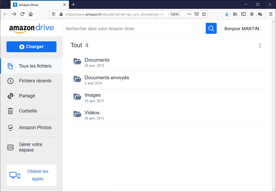276x192 pixels.
Task: Click the Partagé link icon
Action: click(10, 96)
